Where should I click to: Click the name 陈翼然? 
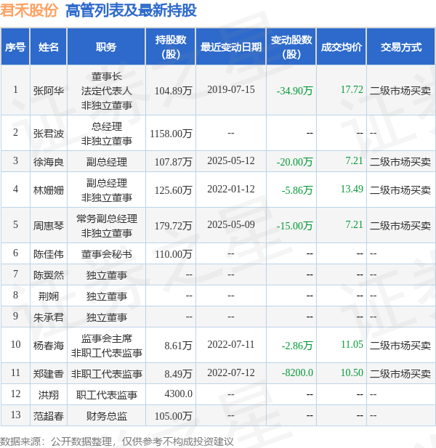(49, 275)
